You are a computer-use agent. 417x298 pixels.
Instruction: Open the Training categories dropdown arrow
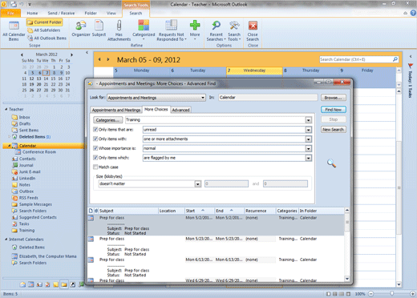tap(309, 120)
